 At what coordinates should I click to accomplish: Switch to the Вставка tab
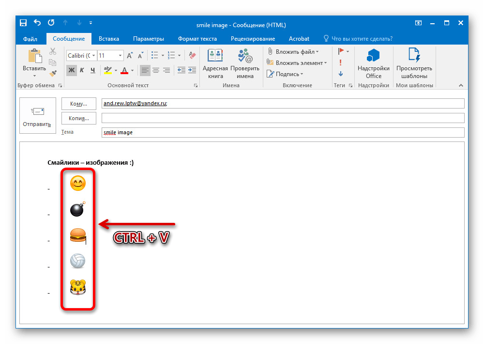108,39
